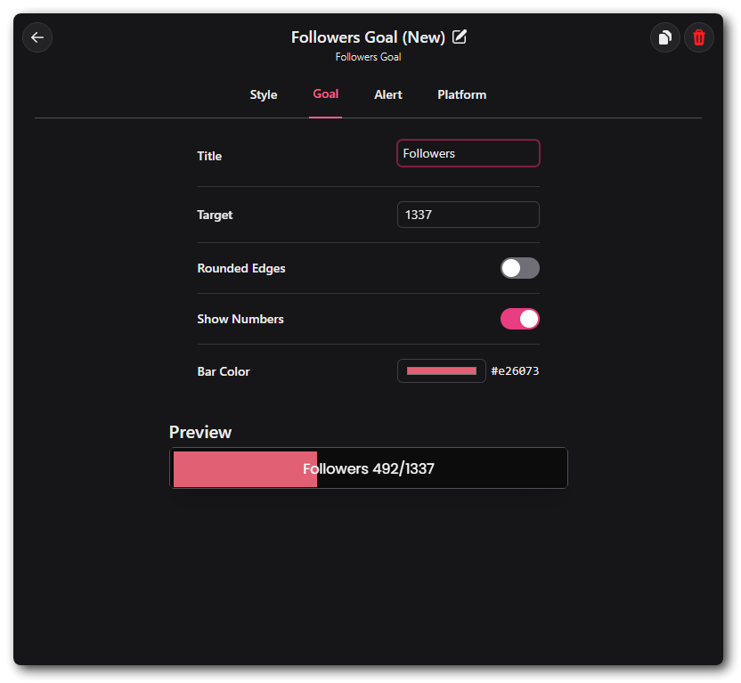Focus the Title input containing Followers
The image size is (741, 683).
coord(468,153)
